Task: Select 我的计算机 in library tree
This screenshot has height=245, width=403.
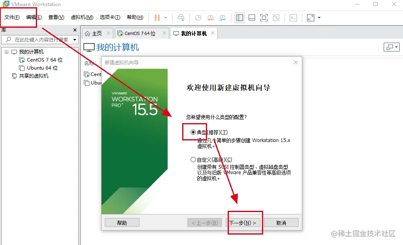Action: click(x=31, y=52)
